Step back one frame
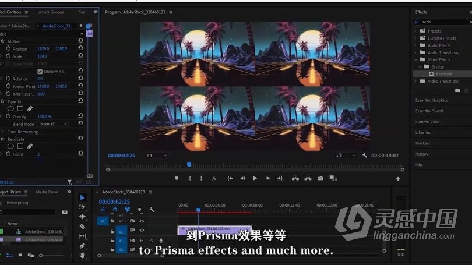This screenshot has height=265, width=472. [x=242, y=178]
